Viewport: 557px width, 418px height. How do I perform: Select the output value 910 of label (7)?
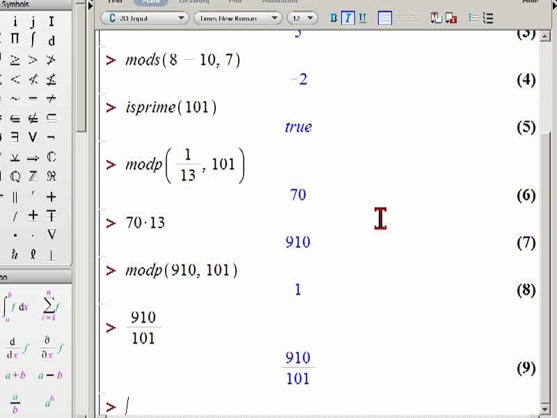pos(298,242)
